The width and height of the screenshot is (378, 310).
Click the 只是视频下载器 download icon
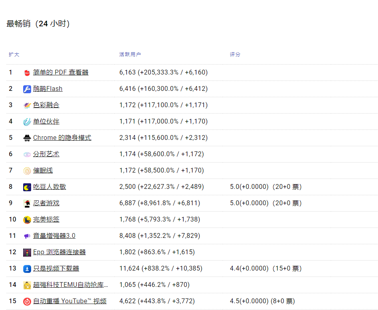tap(27, 269)
